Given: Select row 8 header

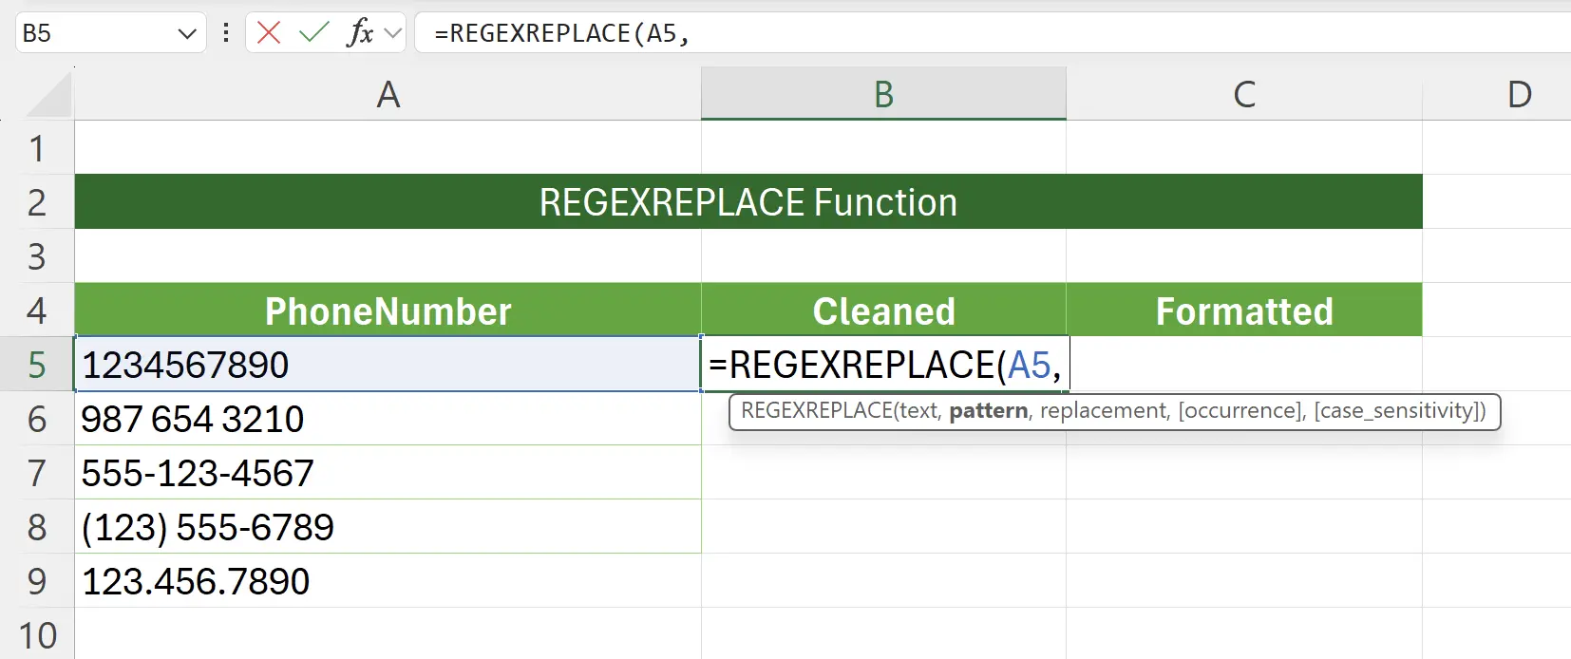Looking at the screenshot, I should point(37,526).
